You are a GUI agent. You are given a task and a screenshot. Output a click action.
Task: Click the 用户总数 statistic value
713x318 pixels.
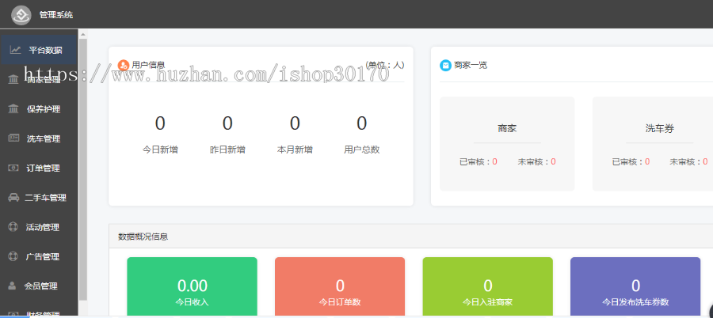[362, 123]
